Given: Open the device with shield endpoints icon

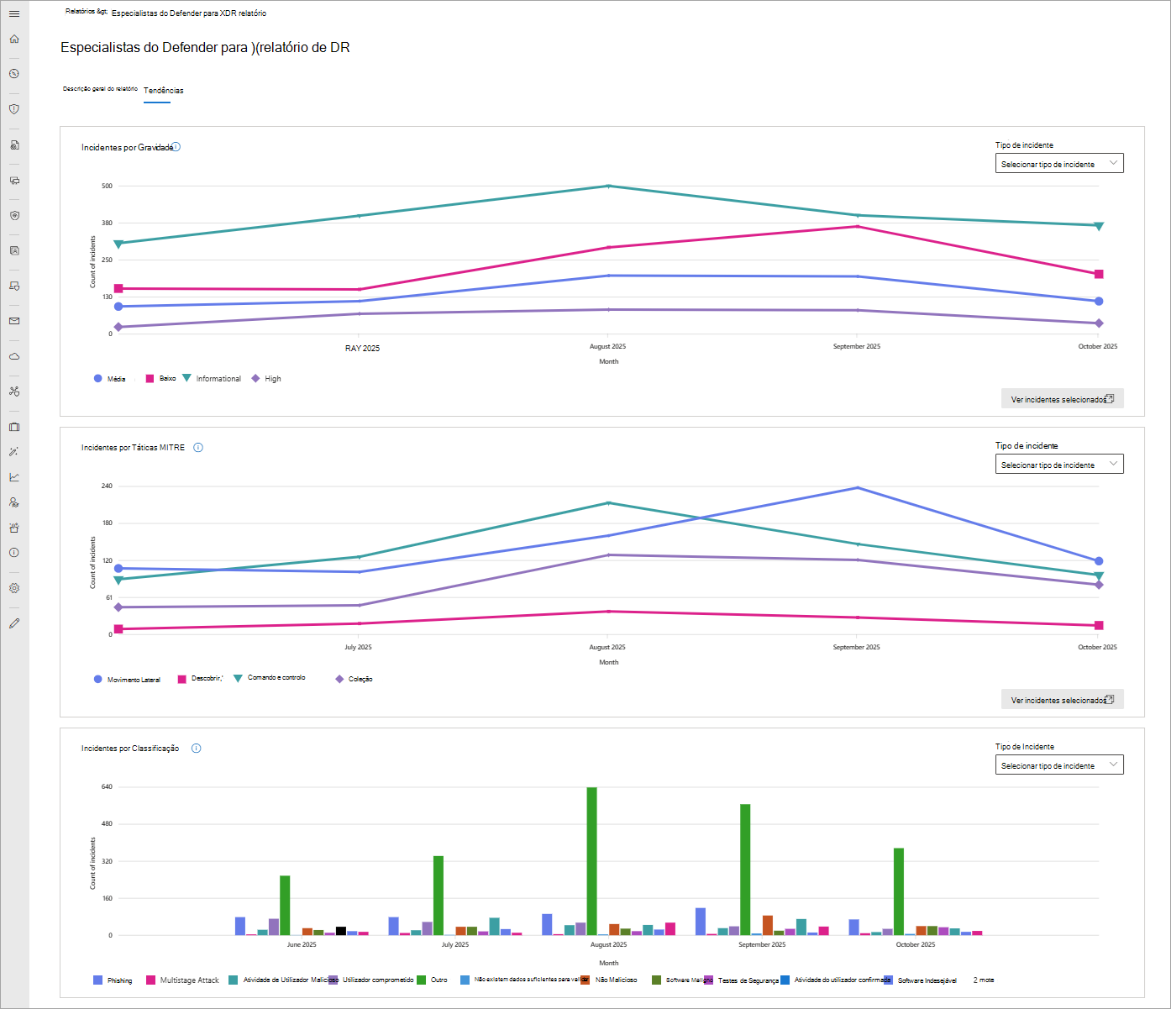Looking at the screenshot, I should (x=14, y=286).
